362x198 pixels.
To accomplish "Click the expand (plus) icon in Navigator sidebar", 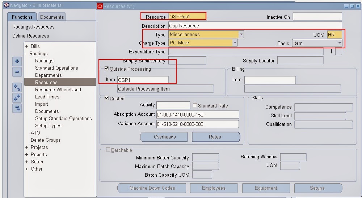I will tap(17, 61).
